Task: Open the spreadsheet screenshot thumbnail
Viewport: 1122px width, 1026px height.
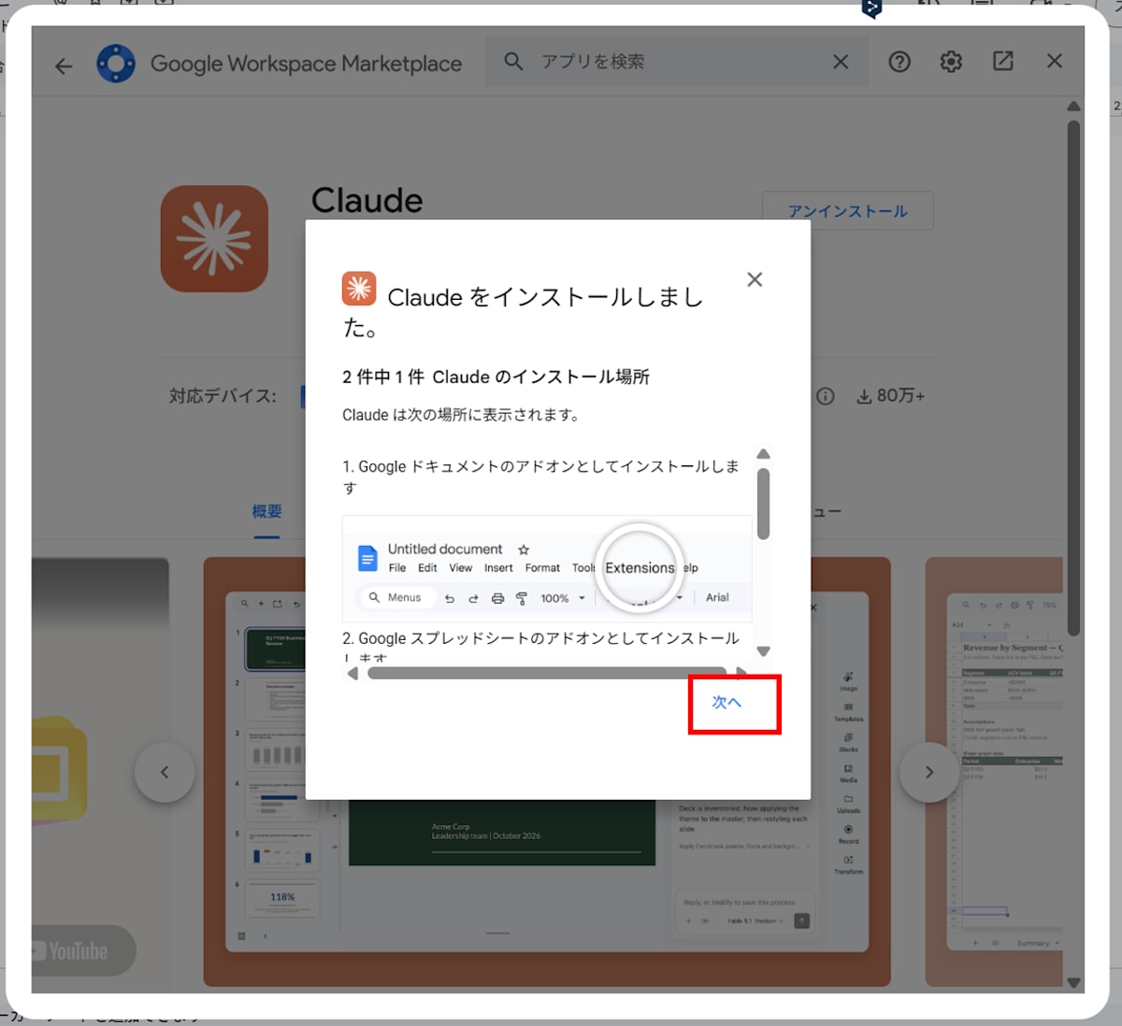Action: [994, 772]
